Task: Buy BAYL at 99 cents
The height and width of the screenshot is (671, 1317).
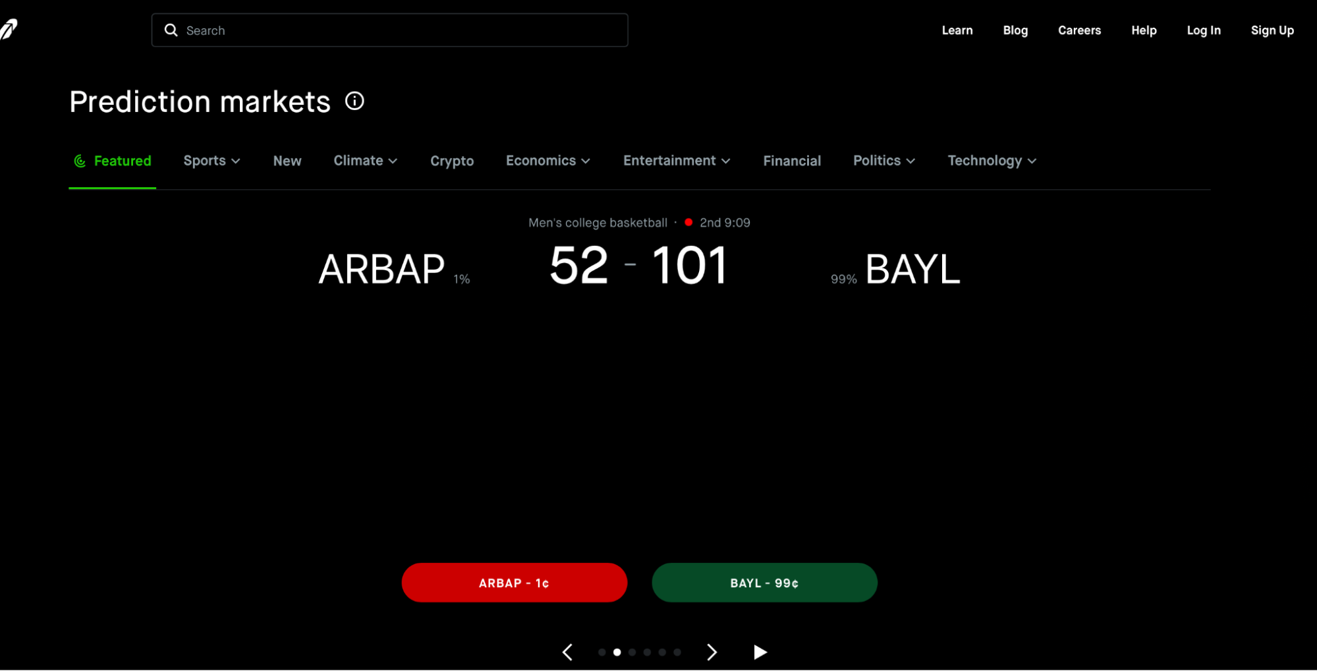Action: pos(764,582)
